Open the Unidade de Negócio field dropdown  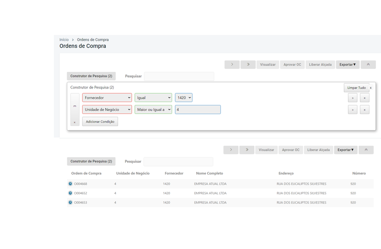click(x=107, y=109)
